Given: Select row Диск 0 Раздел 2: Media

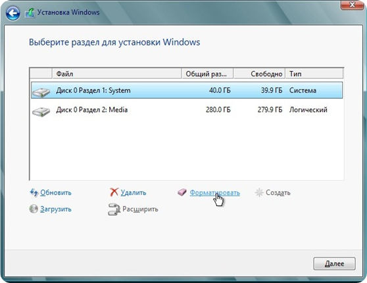Looking at the screenshot, I should (187, 110).
